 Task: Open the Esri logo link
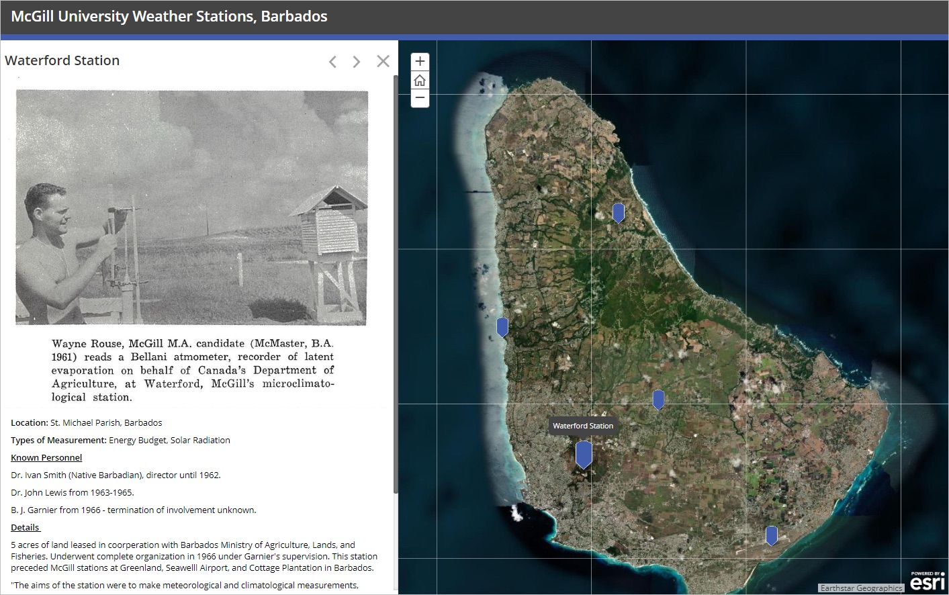[x=928, y=581]
